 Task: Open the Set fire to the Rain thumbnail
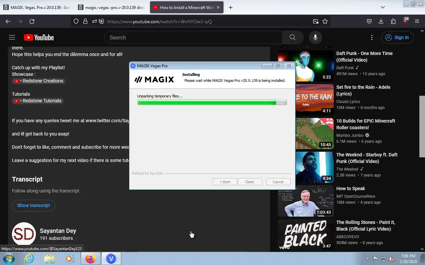[x=306, y=100]
